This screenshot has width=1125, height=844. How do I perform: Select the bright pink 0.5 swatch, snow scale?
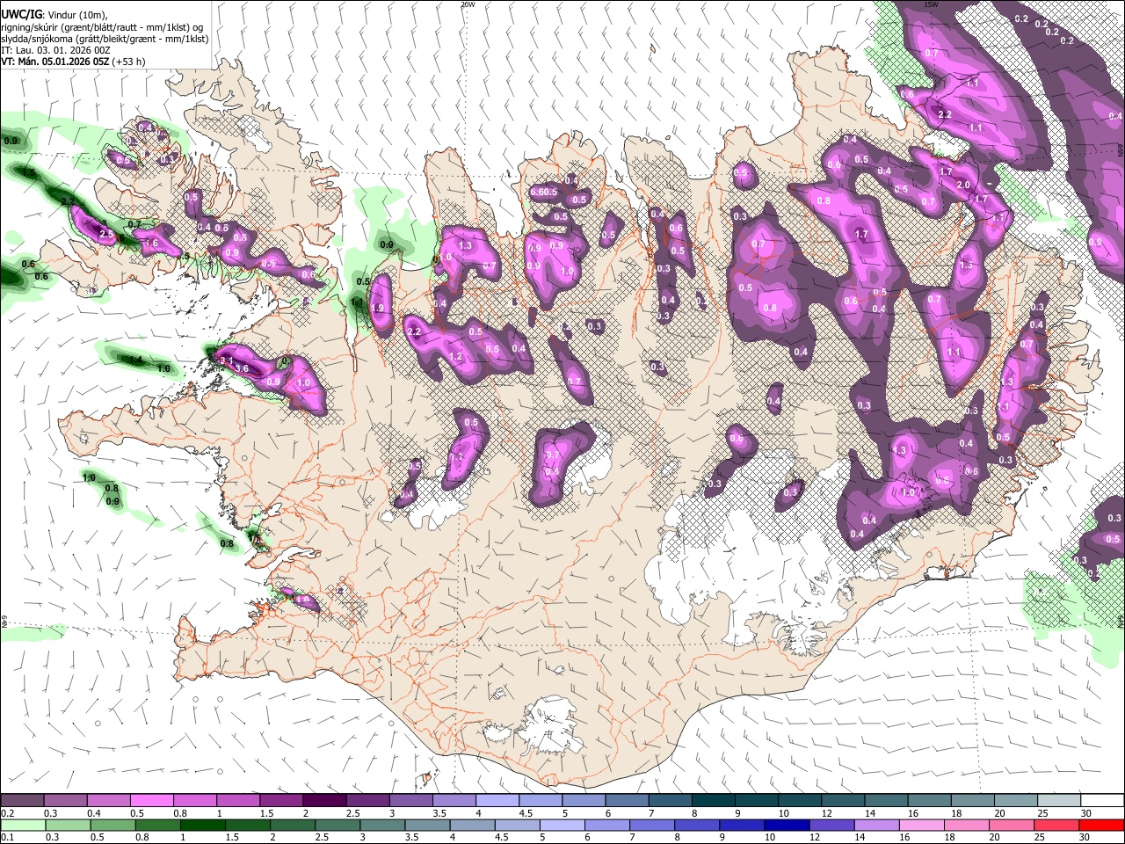[x=151, y=801]
